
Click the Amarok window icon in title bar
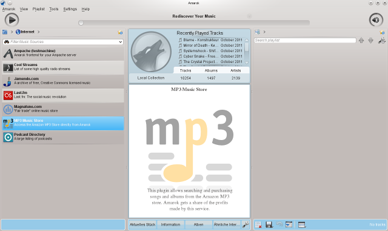tap(3, 3)
